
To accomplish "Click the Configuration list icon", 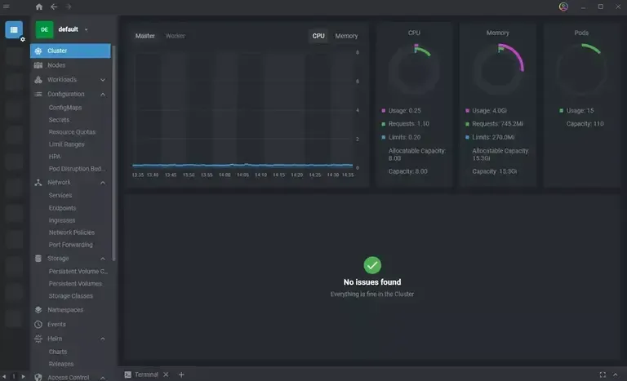I will (x=38, y=94).
